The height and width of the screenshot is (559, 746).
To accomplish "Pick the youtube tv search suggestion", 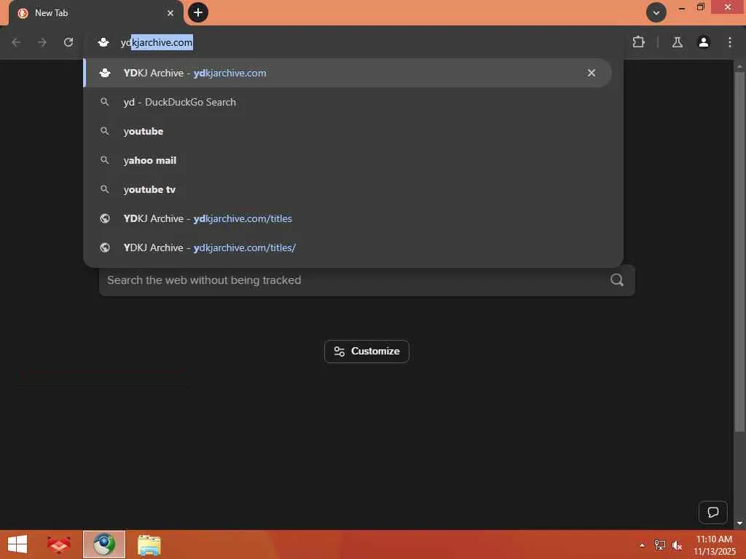I will point(348,189).
